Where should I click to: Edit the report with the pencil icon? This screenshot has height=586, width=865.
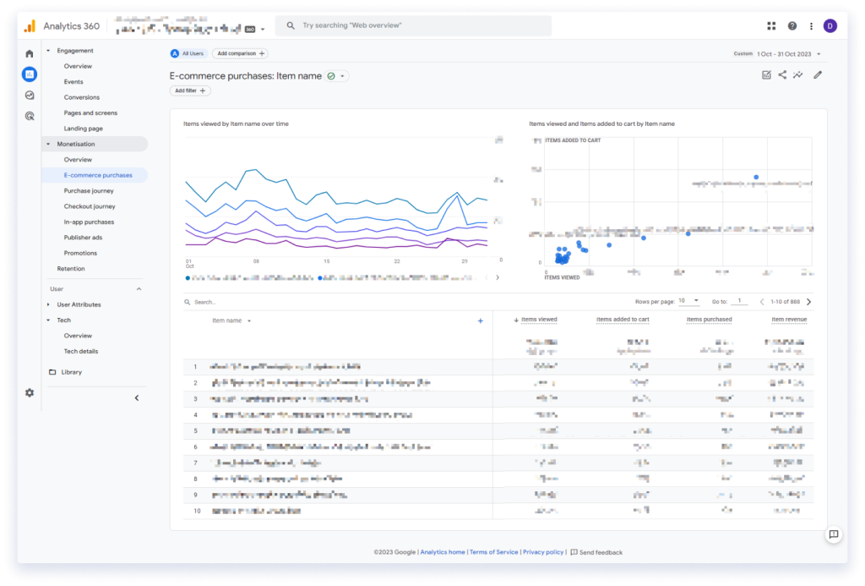click(817, 75)
